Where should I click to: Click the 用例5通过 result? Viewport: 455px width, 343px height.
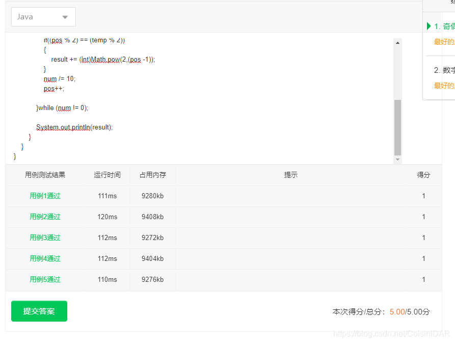pos(45,279)
